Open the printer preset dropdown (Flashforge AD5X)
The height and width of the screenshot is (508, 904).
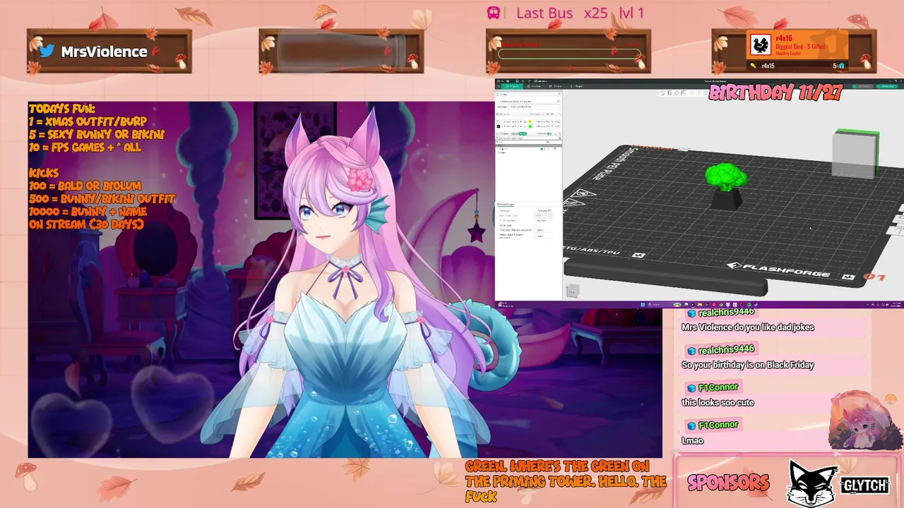[x=528, y=102]
